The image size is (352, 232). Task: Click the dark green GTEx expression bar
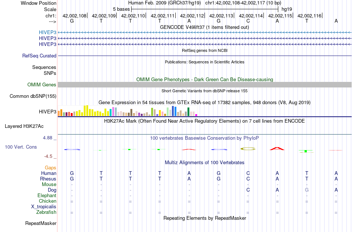pos(188,112)
